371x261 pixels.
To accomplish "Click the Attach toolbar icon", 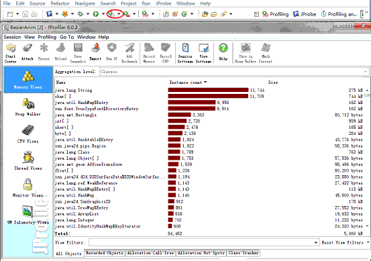I will 28,52.
